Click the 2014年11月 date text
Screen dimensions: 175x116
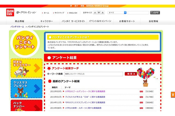click(56, 102)
